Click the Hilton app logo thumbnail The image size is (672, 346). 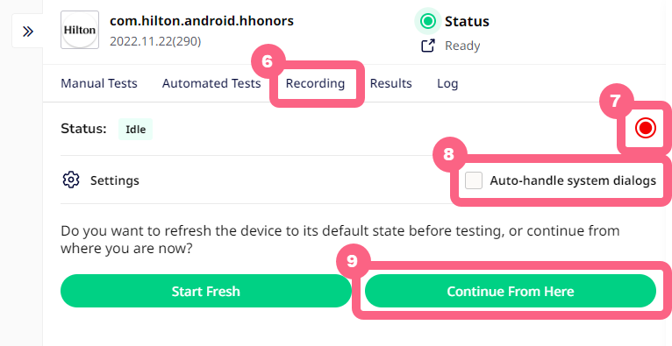[x=80, y=30]
